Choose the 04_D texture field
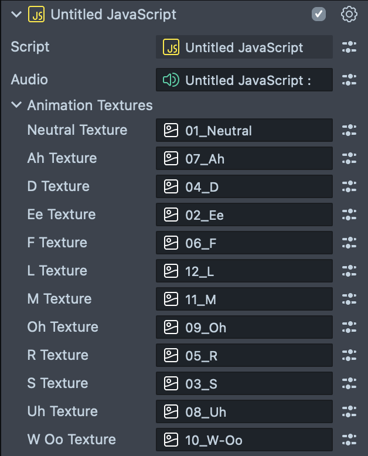The width and height of the screenshot is (368, 456). pos(244,186)
